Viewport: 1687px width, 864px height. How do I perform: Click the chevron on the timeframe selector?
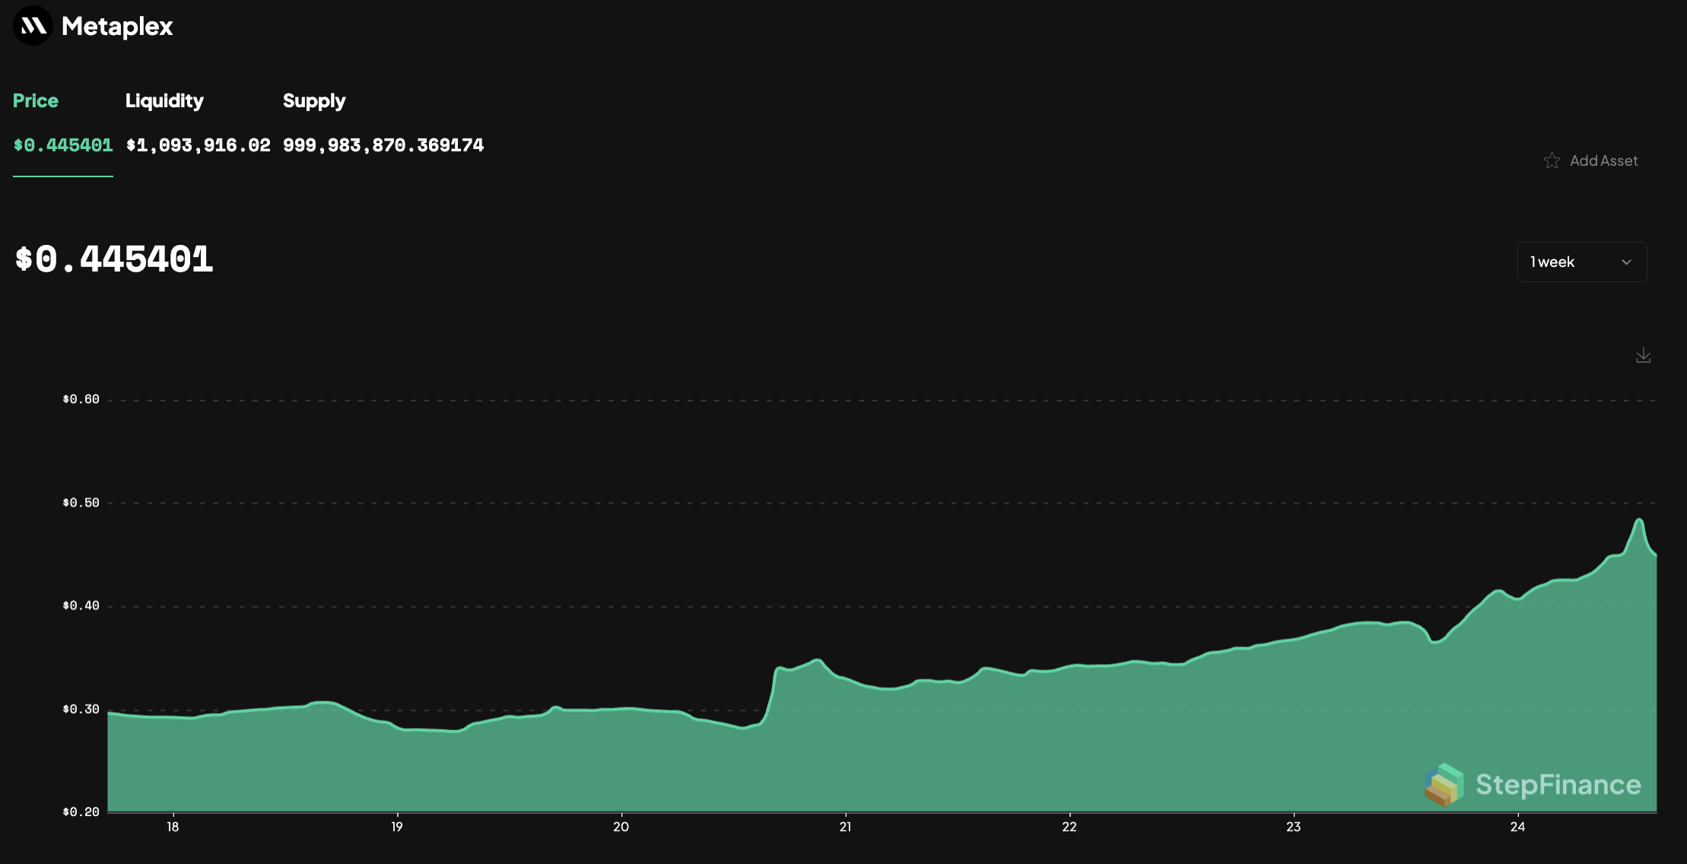tap(1627, 262)
